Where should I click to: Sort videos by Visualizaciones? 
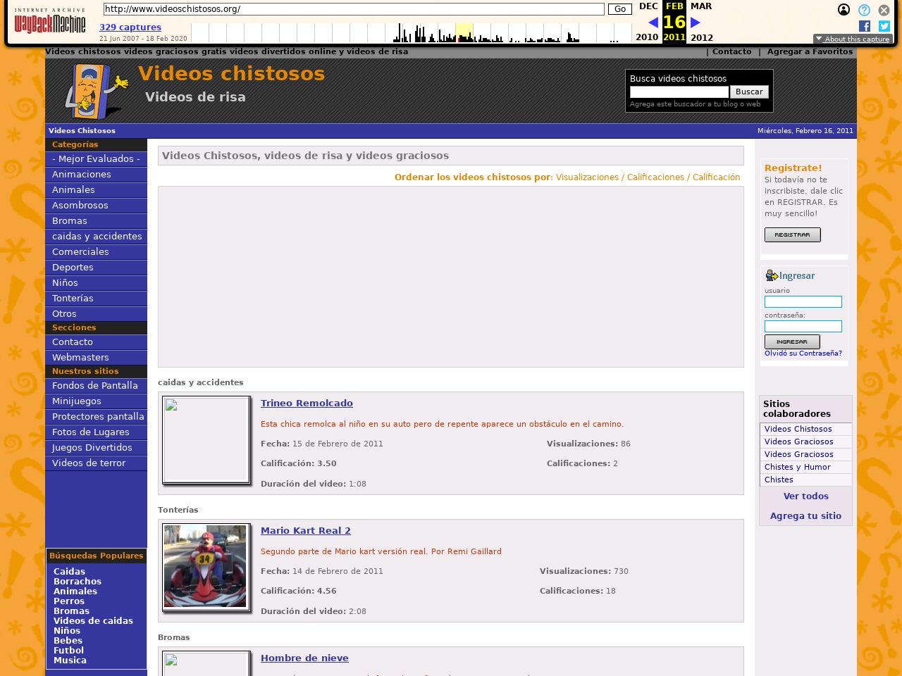coord(587,177)
